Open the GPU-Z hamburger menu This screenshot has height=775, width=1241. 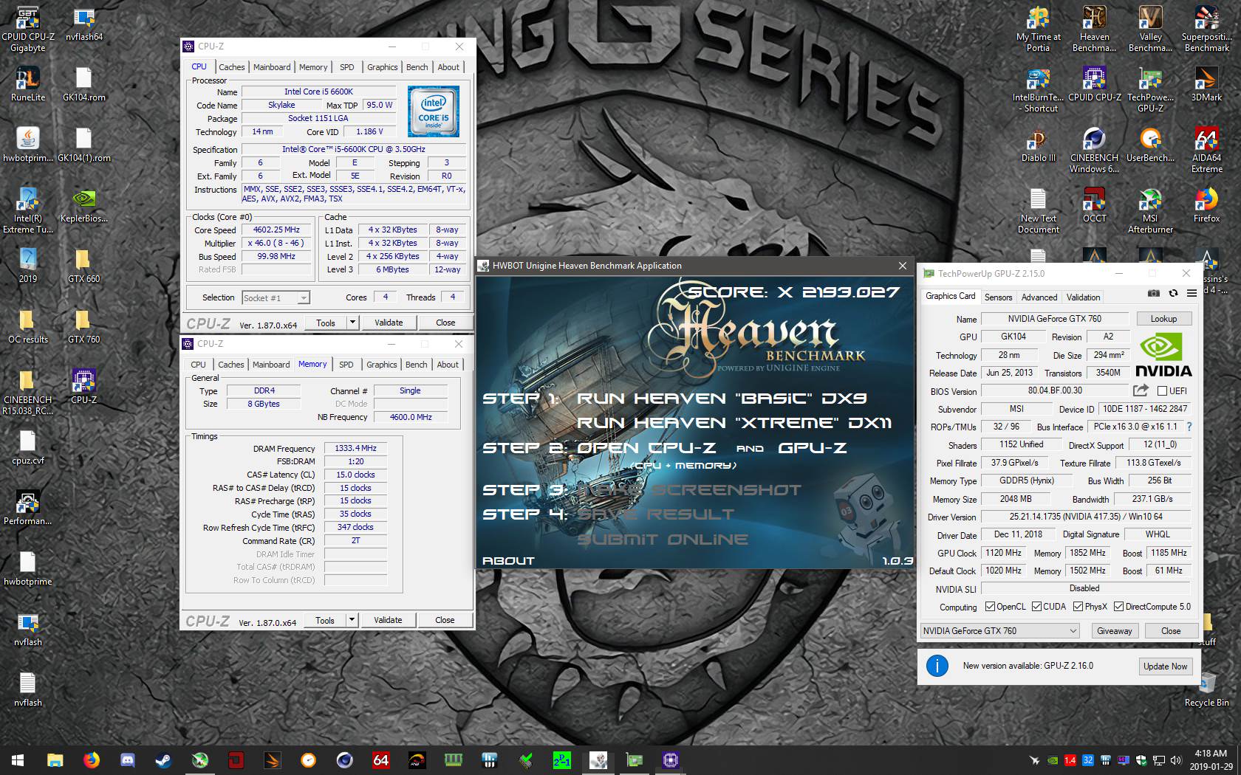[1192, 293]
